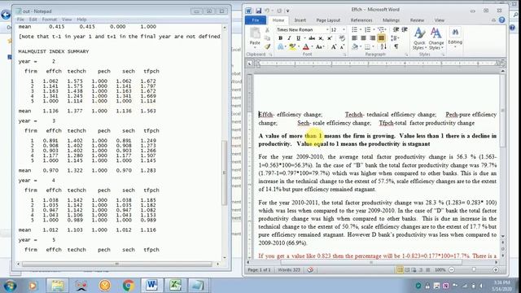Click zoom slider handle in Word status bar

tap(474, 269)
